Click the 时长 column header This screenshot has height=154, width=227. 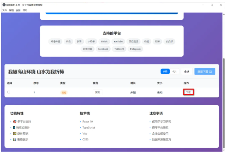[x=133, y=83]
